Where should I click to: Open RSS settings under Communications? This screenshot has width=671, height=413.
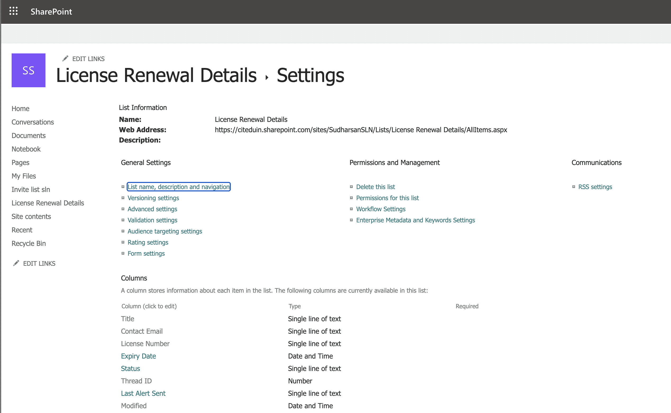(595, 187)
